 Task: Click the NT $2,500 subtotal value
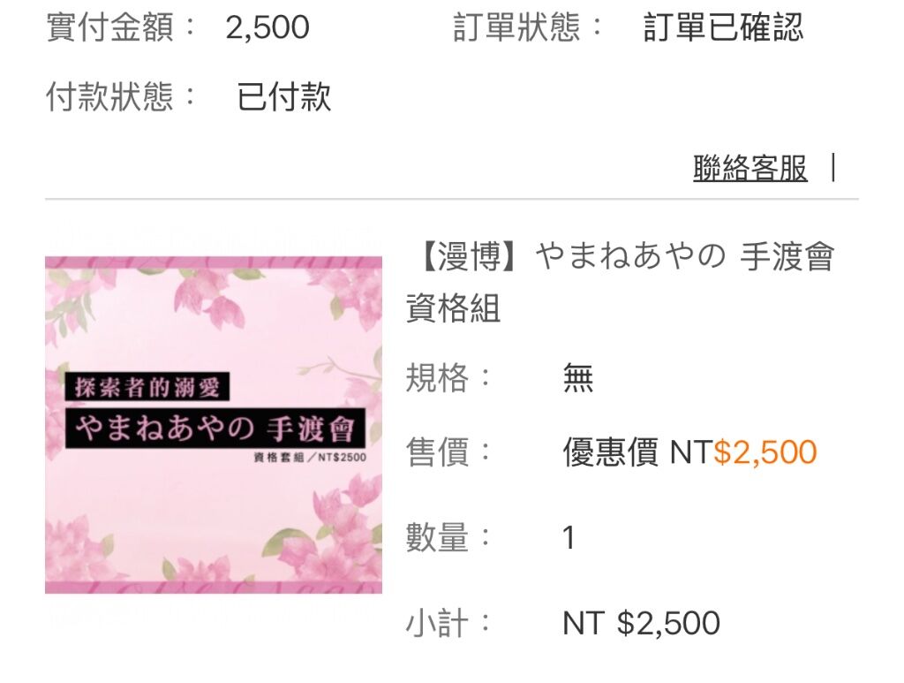click(x=641, y=623)
